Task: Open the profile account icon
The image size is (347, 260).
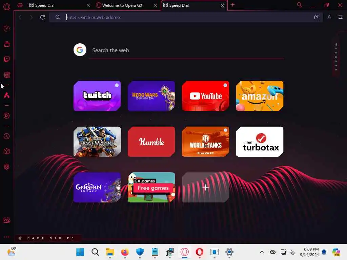Action: [329, 17]
